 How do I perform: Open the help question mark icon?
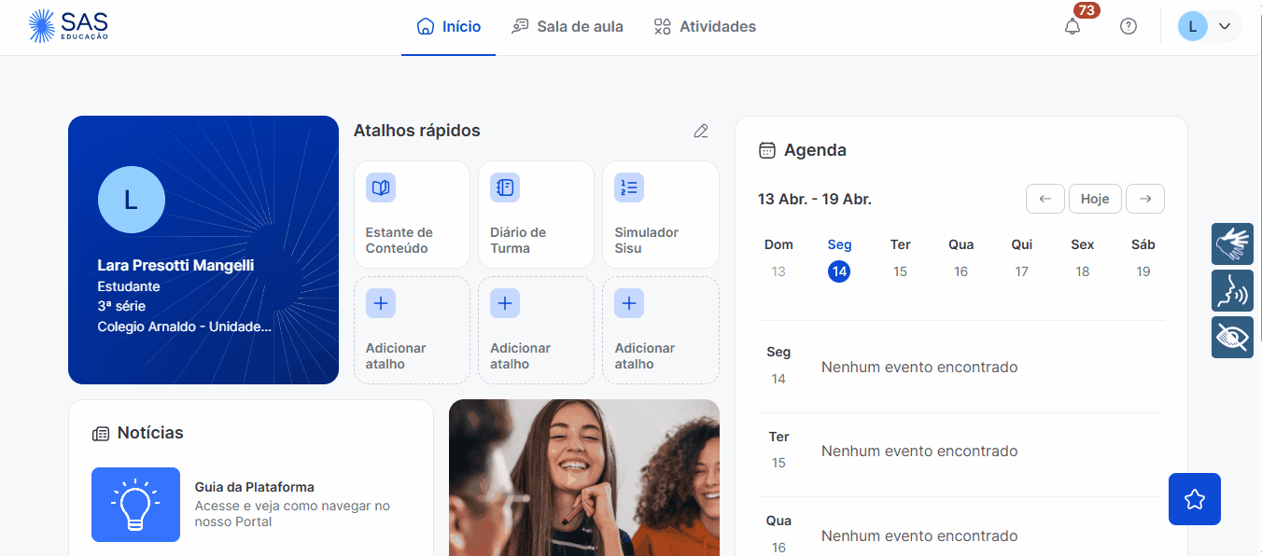[x=1129, y=26]
